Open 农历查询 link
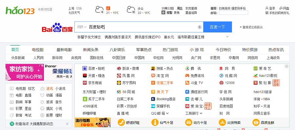 coord(191,9)
